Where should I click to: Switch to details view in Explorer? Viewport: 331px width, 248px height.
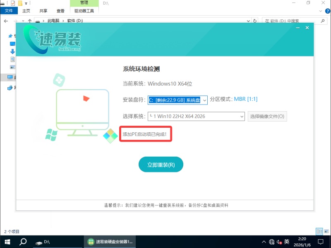point(319,231)
